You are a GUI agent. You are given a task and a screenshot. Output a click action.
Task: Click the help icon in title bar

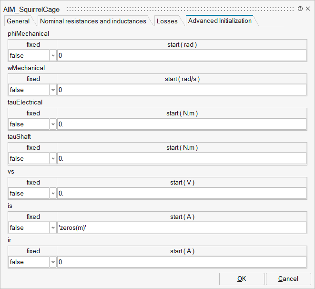coord(300,9)
